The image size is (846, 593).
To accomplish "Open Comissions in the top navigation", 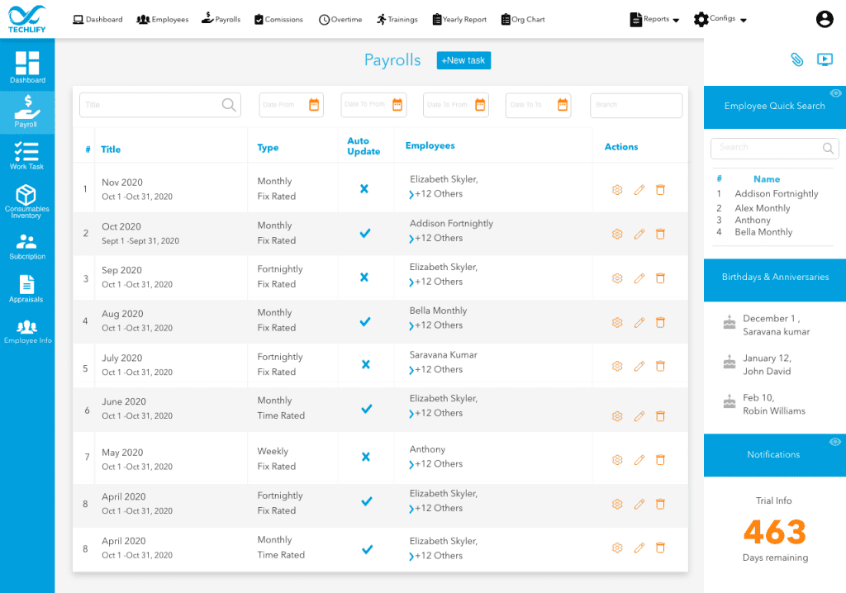I will 278,20.
